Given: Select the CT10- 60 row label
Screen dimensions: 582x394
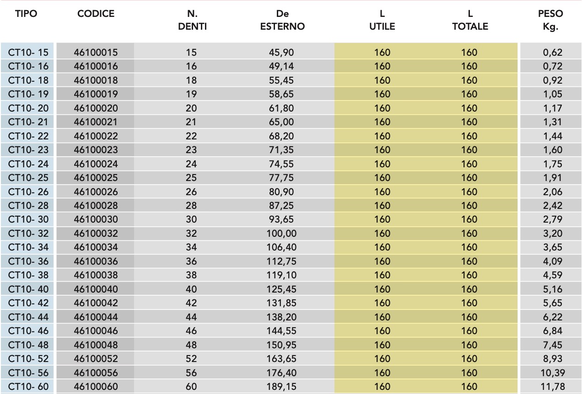Looking at the screenshot, I should coord(28,387).
